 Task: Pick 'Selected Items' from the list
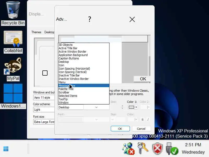[x=84, y=96]
